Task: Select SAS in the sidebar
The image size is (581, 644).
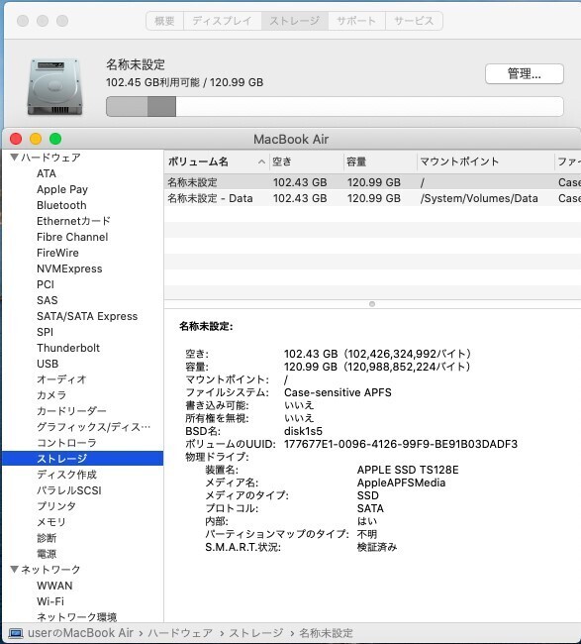Action: 48,300
